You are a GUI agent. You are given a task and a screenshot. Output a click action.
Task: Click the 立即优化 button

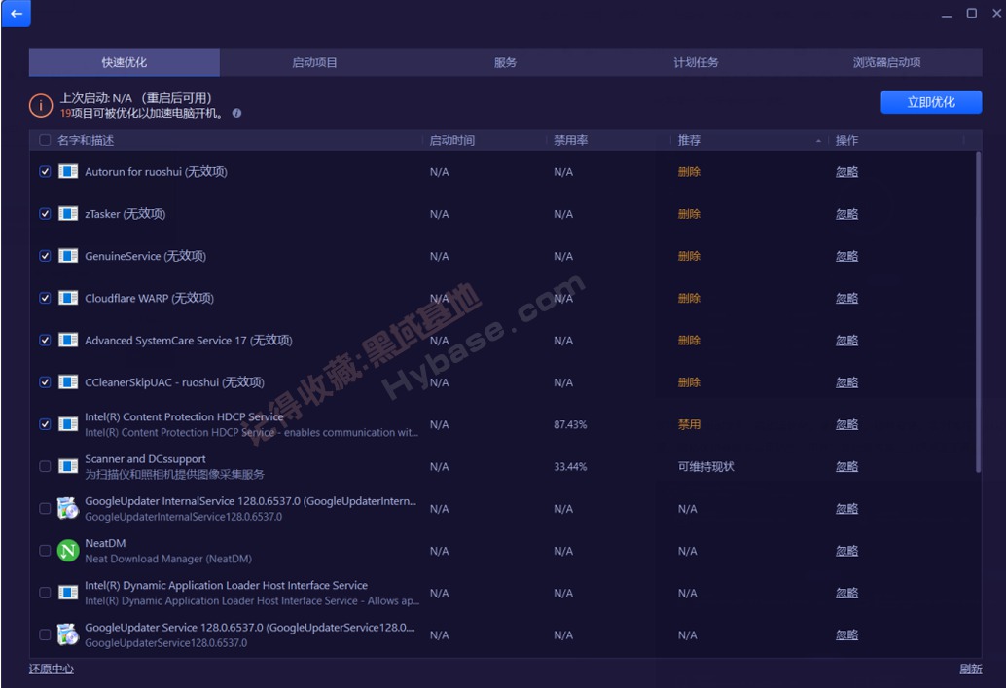click(931, 102)
